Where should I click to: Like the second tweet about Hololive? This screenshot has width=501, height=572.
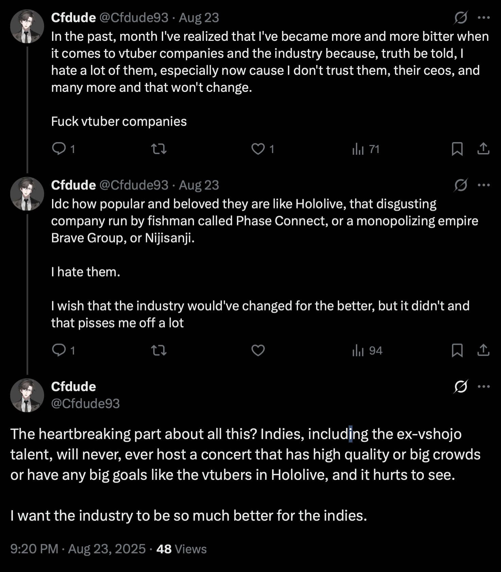click(x=258, y=350)
